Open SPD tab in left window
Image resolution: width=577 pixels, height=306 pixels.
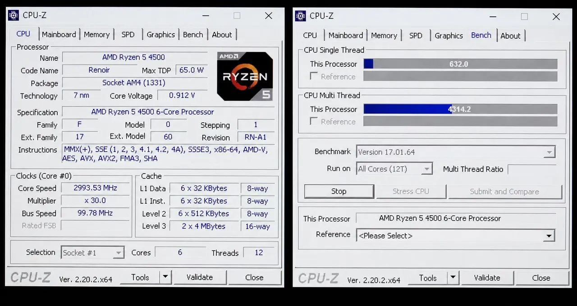pyautogui.click(x=128, y=34)
